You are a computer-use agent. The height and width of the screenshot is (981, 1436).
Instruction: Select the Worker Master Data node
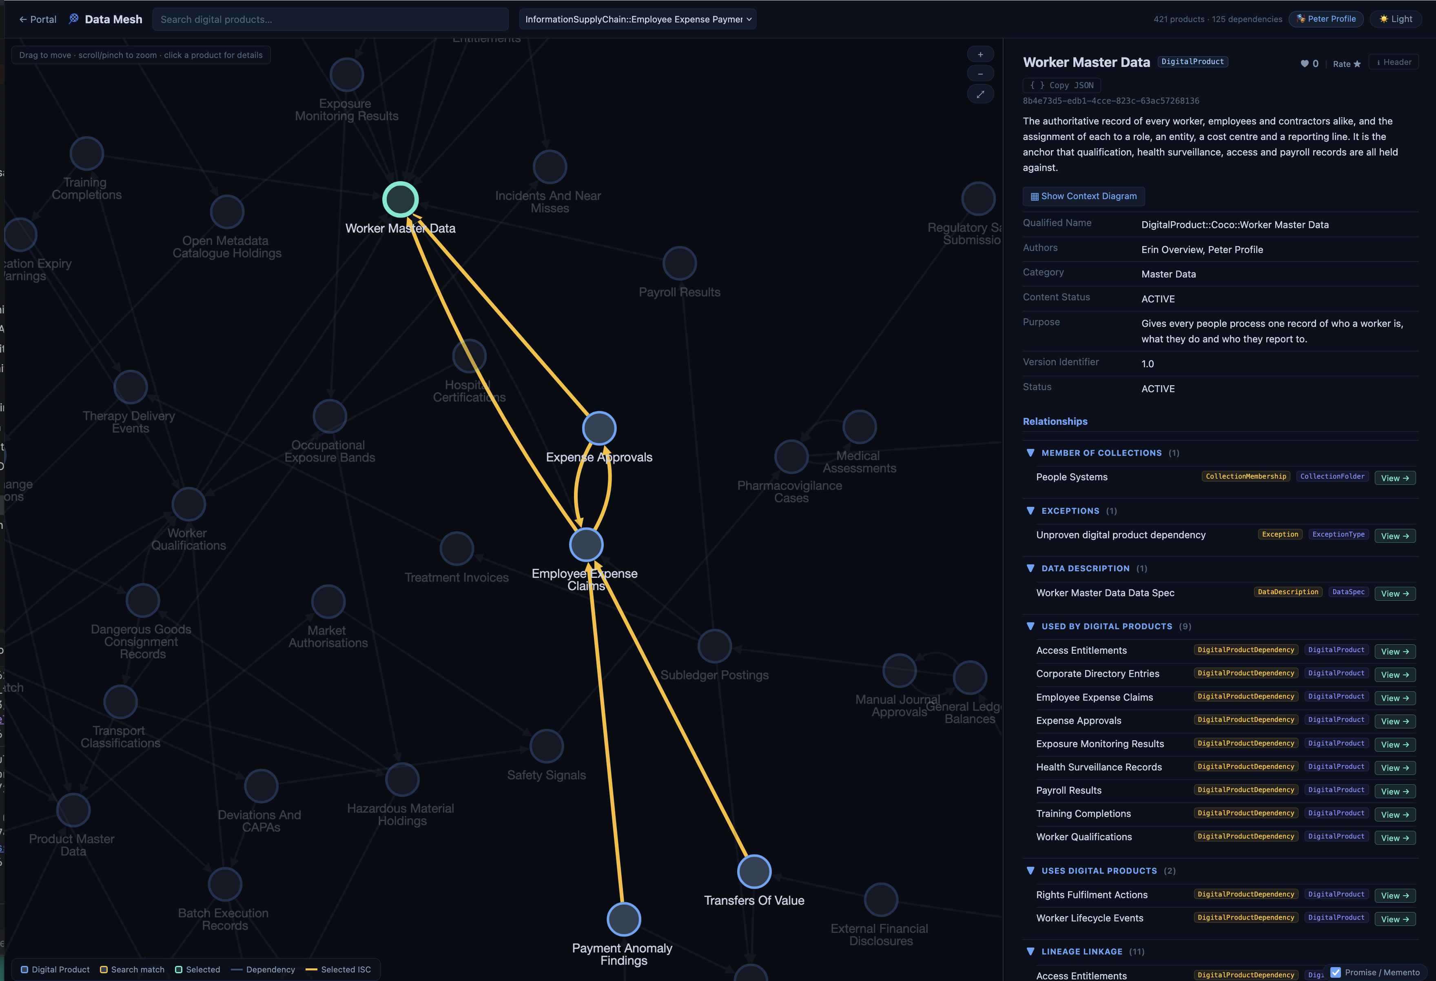tap(400, 200)
